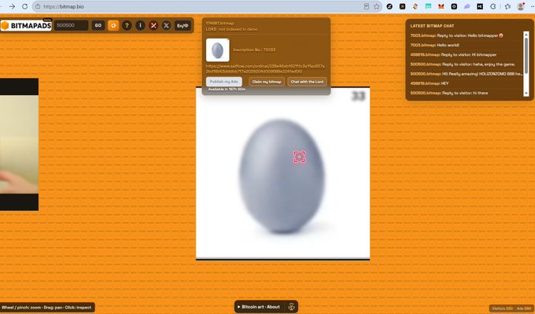Click the BITMAPADS logo

(26, 26)
